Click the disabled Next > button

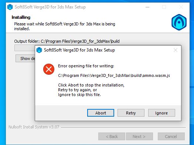point(139,137)
